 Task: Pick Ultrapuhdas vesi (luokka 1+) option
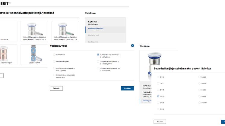tap(98, 68)
